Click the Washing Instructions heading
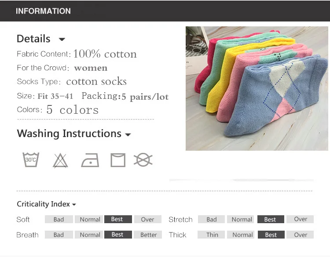This screenshot has height=257, width=330. click(x=69, y=134)
